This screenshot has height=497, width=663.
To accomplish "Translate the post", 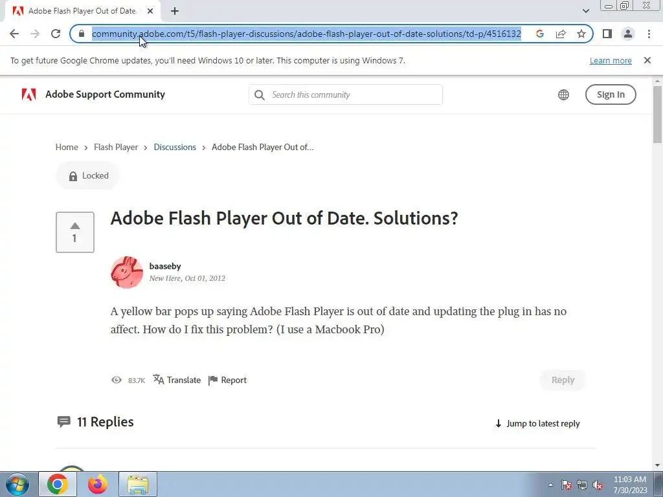I will [177, 380].
